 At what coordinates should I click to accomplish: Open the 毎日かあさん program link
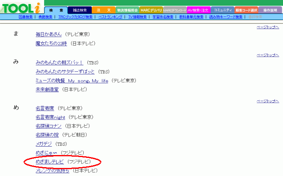tap(49, 34)
